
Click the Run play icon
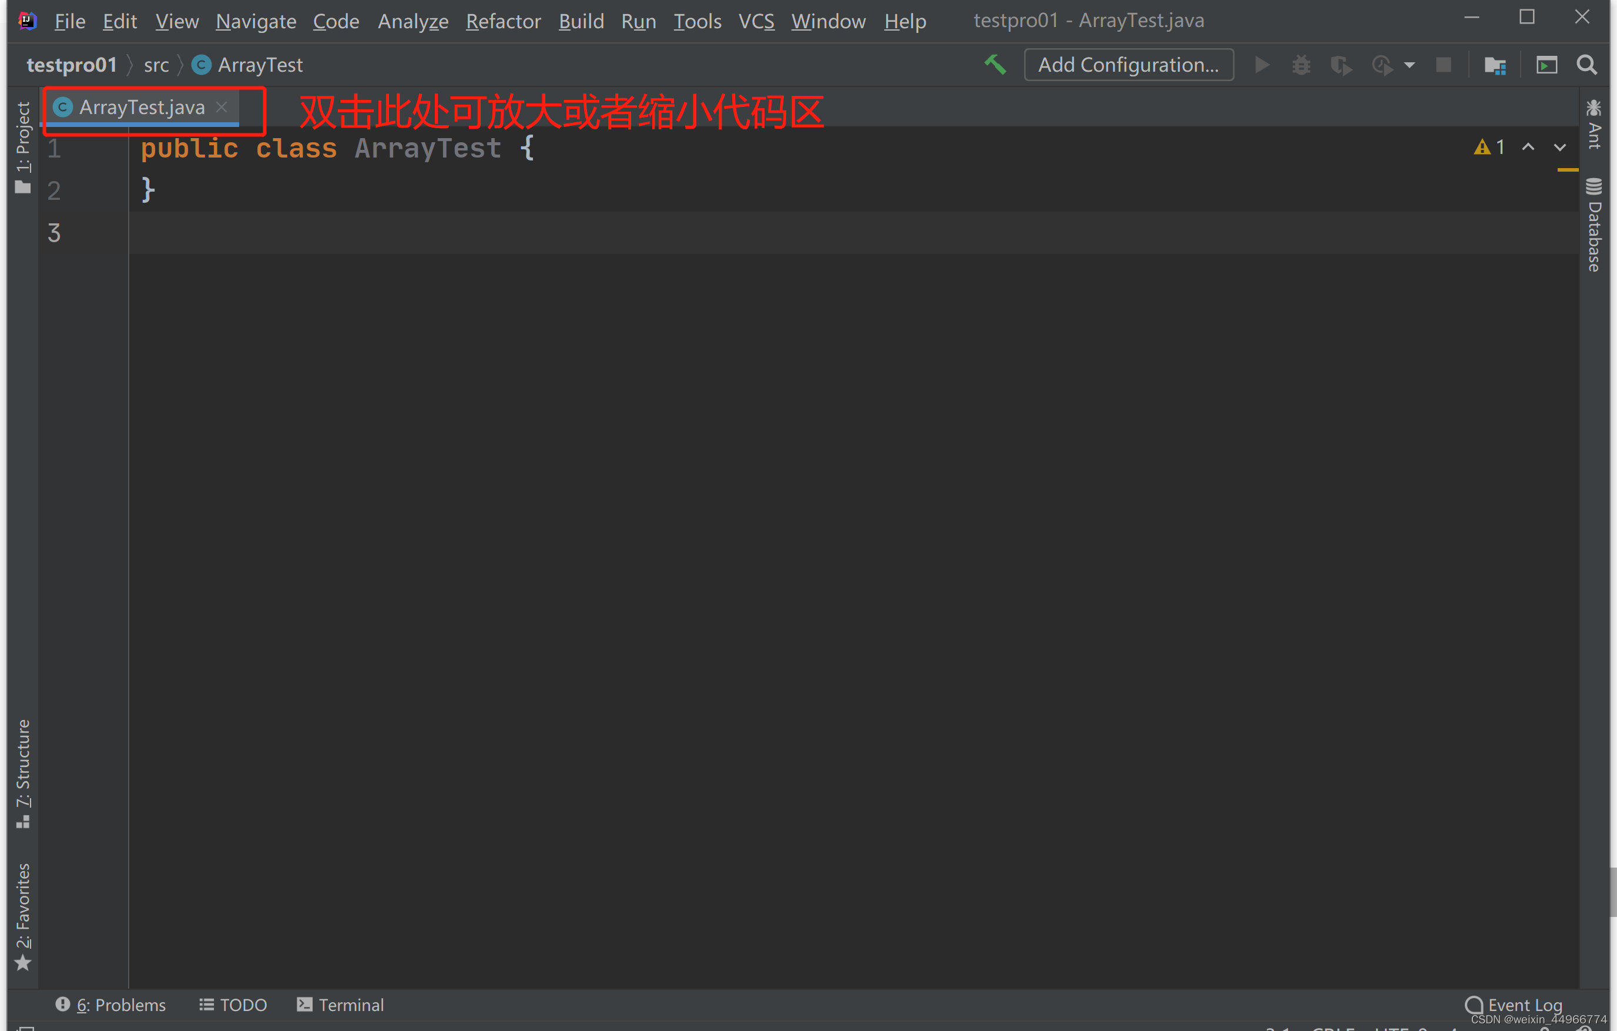pyautogui.click(x=1262, y=65)
